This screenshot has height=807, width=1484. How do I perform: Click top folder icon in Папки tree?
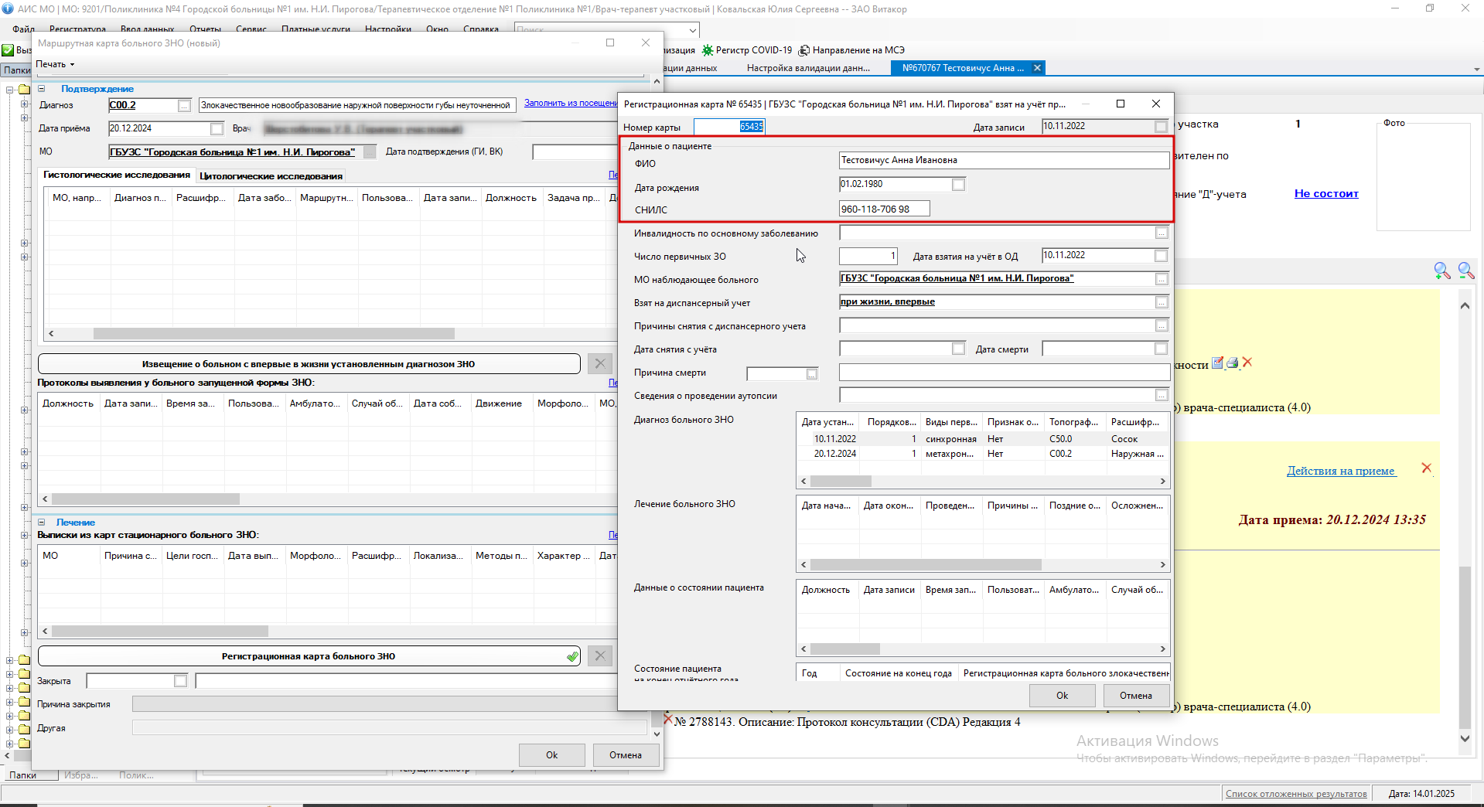[24, 90]
